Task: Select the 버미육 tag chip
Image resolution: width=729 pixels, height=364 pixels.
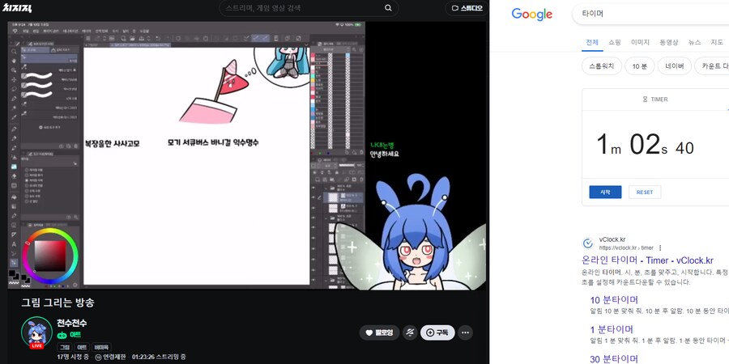Action: [x=101, y=347]
